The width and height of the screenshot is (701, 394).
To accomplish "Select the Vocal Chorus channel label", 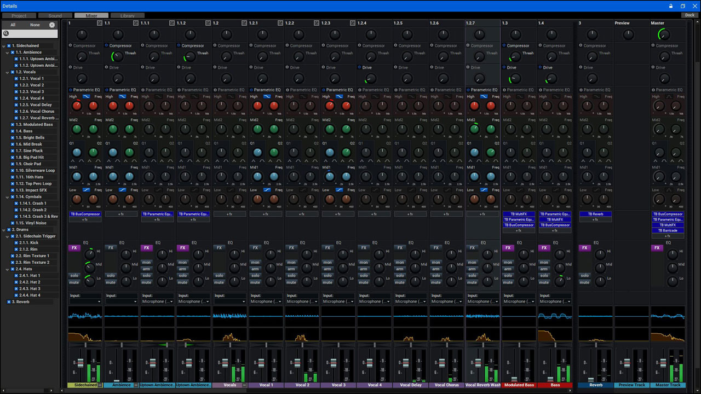I will click(447, 385).
